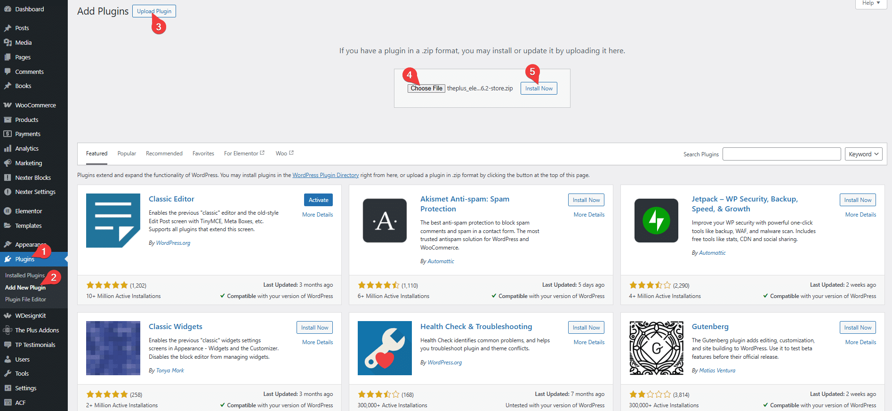Open the Keyword search type dropdown
Image resolution: width=892 pixels, height=411 pixels.
[863, 154]
